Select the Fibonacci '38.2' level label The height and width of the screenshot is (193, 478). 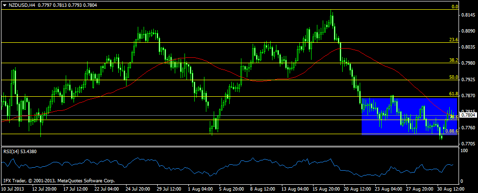pos(454,60)
